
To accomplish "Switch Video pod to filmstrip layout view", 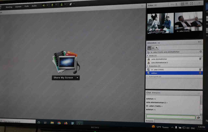I will (187, 4).
